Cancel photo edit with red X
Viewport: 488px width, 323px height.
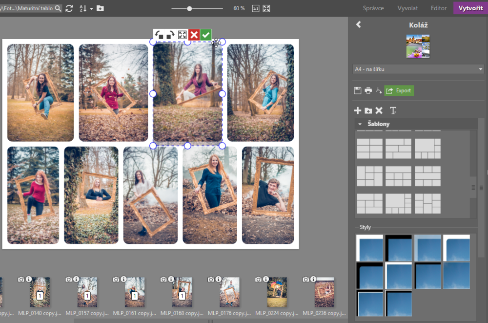194,35
